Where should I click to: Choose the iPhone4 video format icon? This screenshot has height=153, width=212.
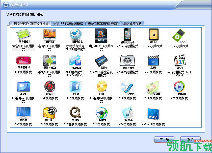(127, 36)
